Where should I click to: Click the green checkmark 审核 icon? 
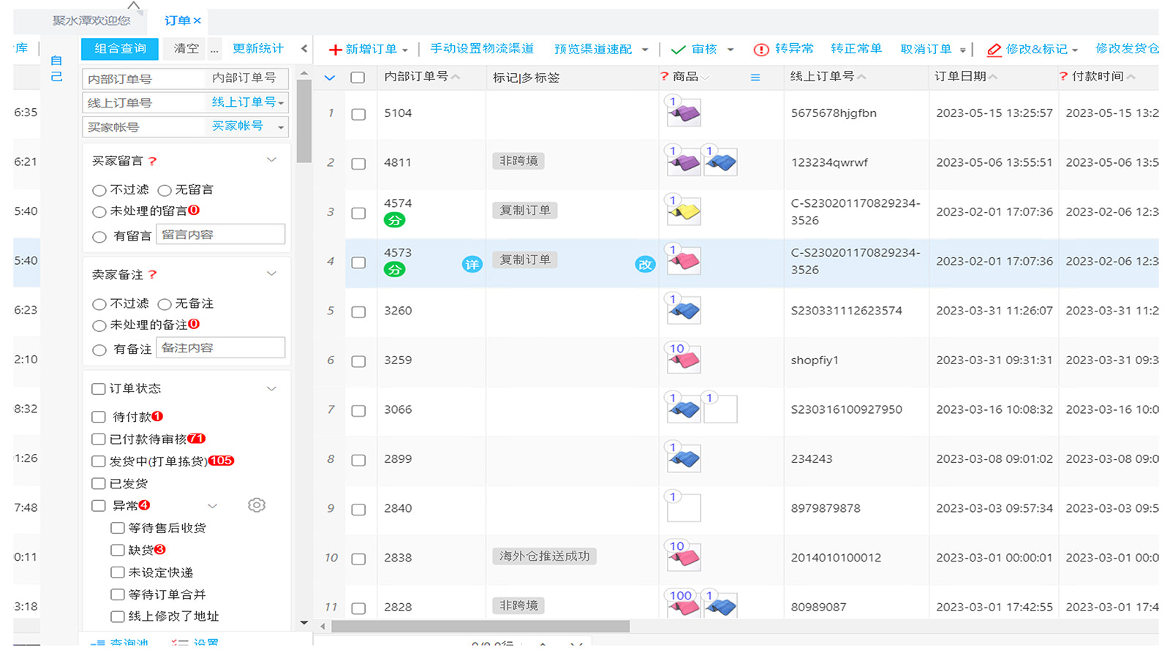(x=678, y=50)
